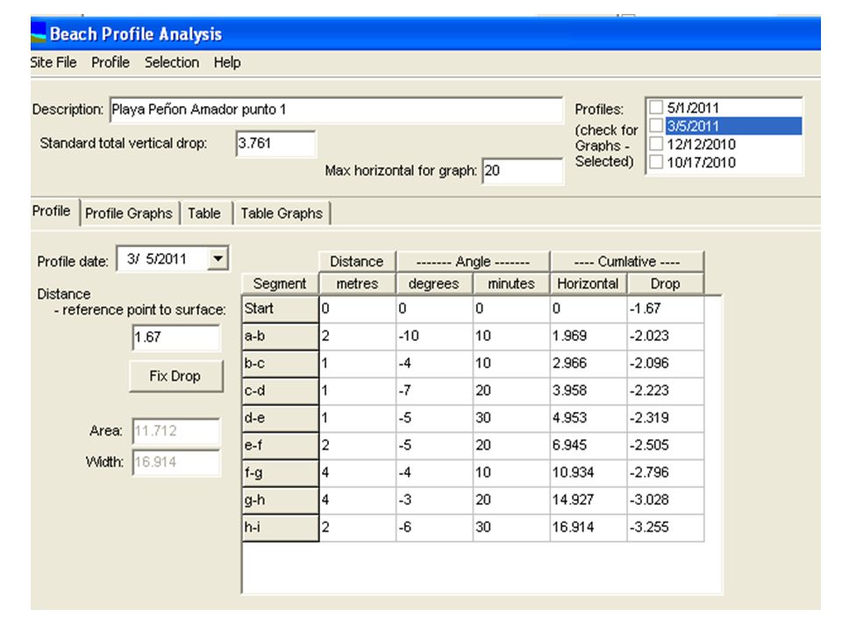Click the degrees cell showing -7

pos(434,391)
